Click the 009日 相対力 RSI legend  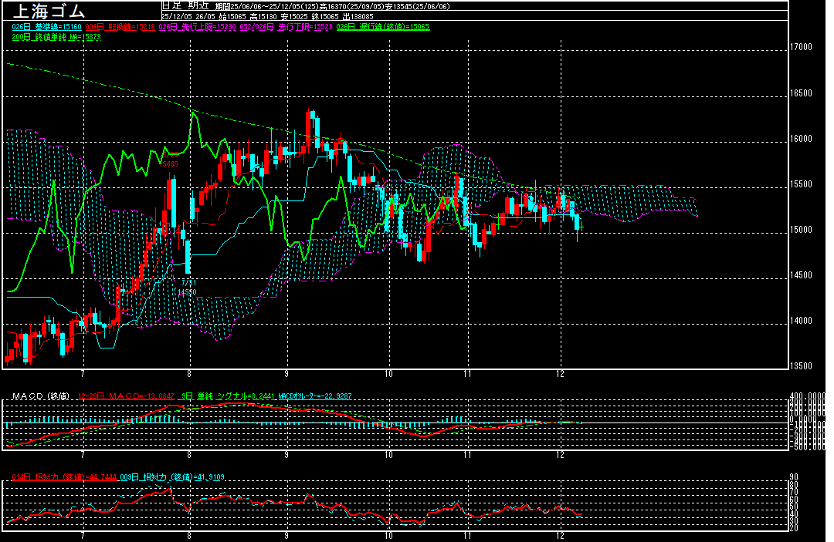click(164, 476)
